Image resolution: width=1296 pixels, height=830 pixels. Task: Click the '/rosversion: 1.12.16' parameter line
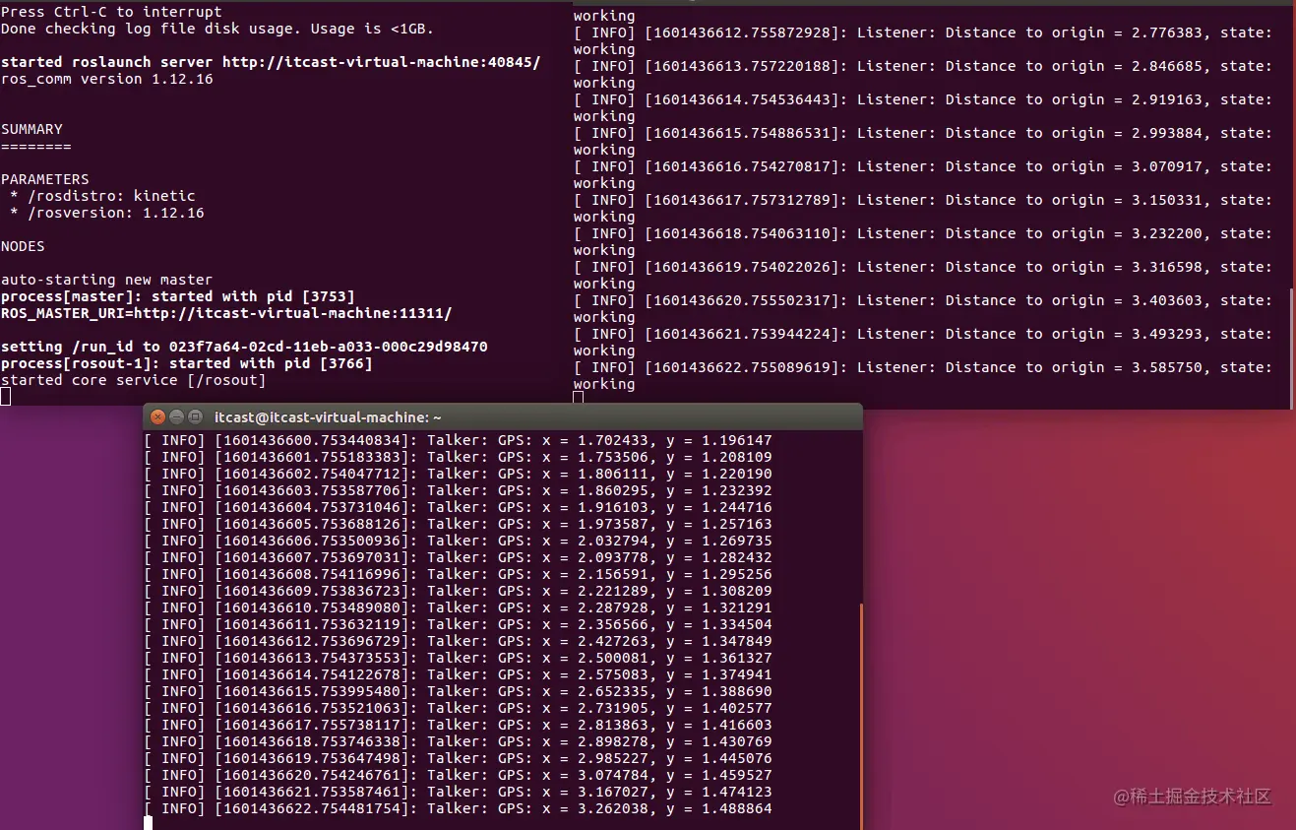(106, 213)
